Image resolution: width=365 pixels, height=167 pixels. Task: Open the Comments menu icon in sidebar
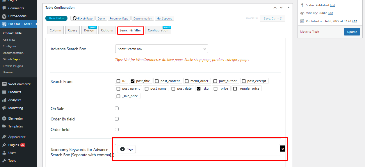point(4,8)
